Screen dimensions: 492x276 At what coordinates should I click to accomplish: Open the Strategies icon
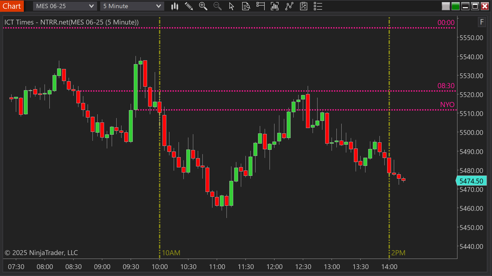tap(303, 6)
